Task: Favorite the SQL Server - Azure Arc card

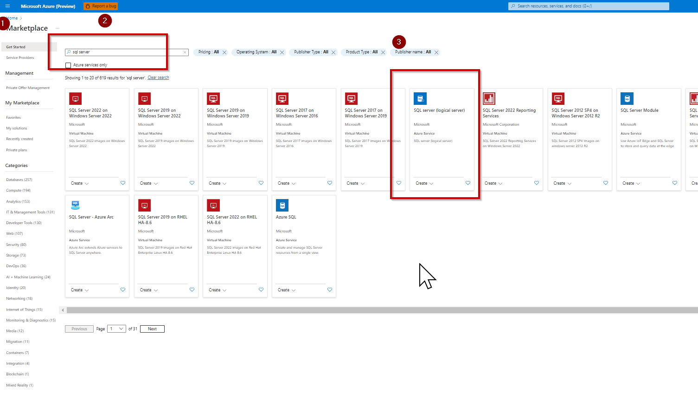Action: pos(123,290)
